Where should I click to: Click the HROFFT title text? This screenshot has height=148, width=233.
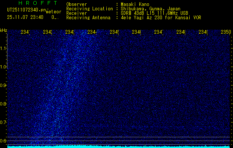(x=38, y=3)
